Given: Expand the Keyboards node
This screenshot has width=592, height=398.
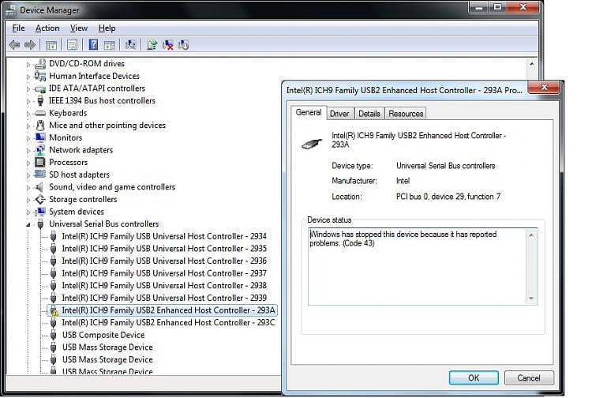Looking at the screenshot, I should [x=28, y=114].
